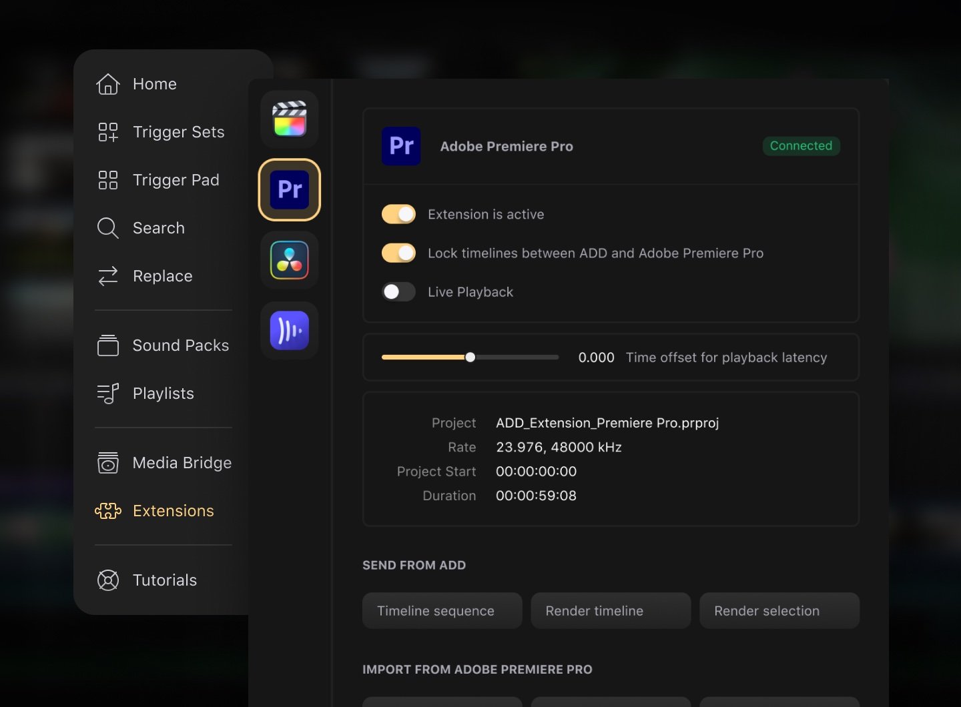Open Media Bridge menu item
The image size is (961, 707).
(182, 463)
